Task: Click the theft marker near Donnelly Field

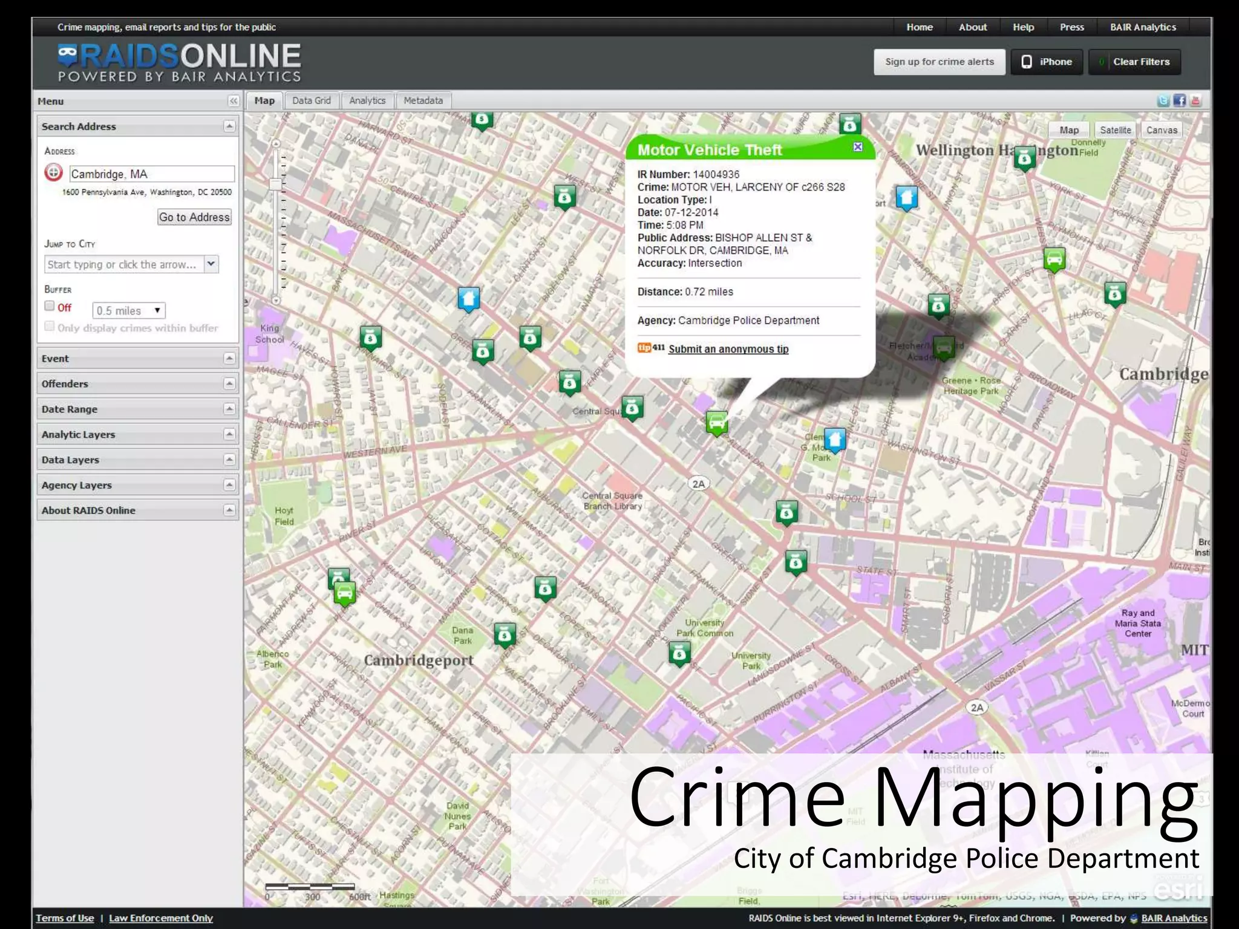Action: click(1024, 159)
